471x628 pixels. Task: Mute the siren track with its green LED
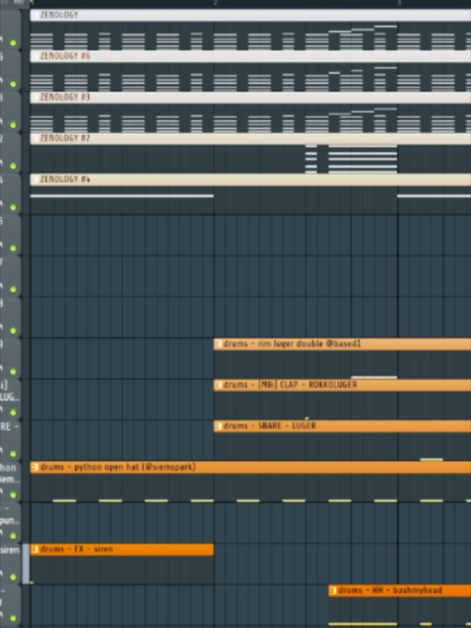click(x=13, y=577)
